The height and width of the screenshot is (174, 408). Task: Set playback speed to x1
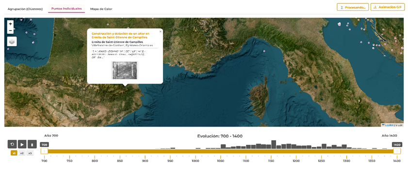(x=14, y=153)
